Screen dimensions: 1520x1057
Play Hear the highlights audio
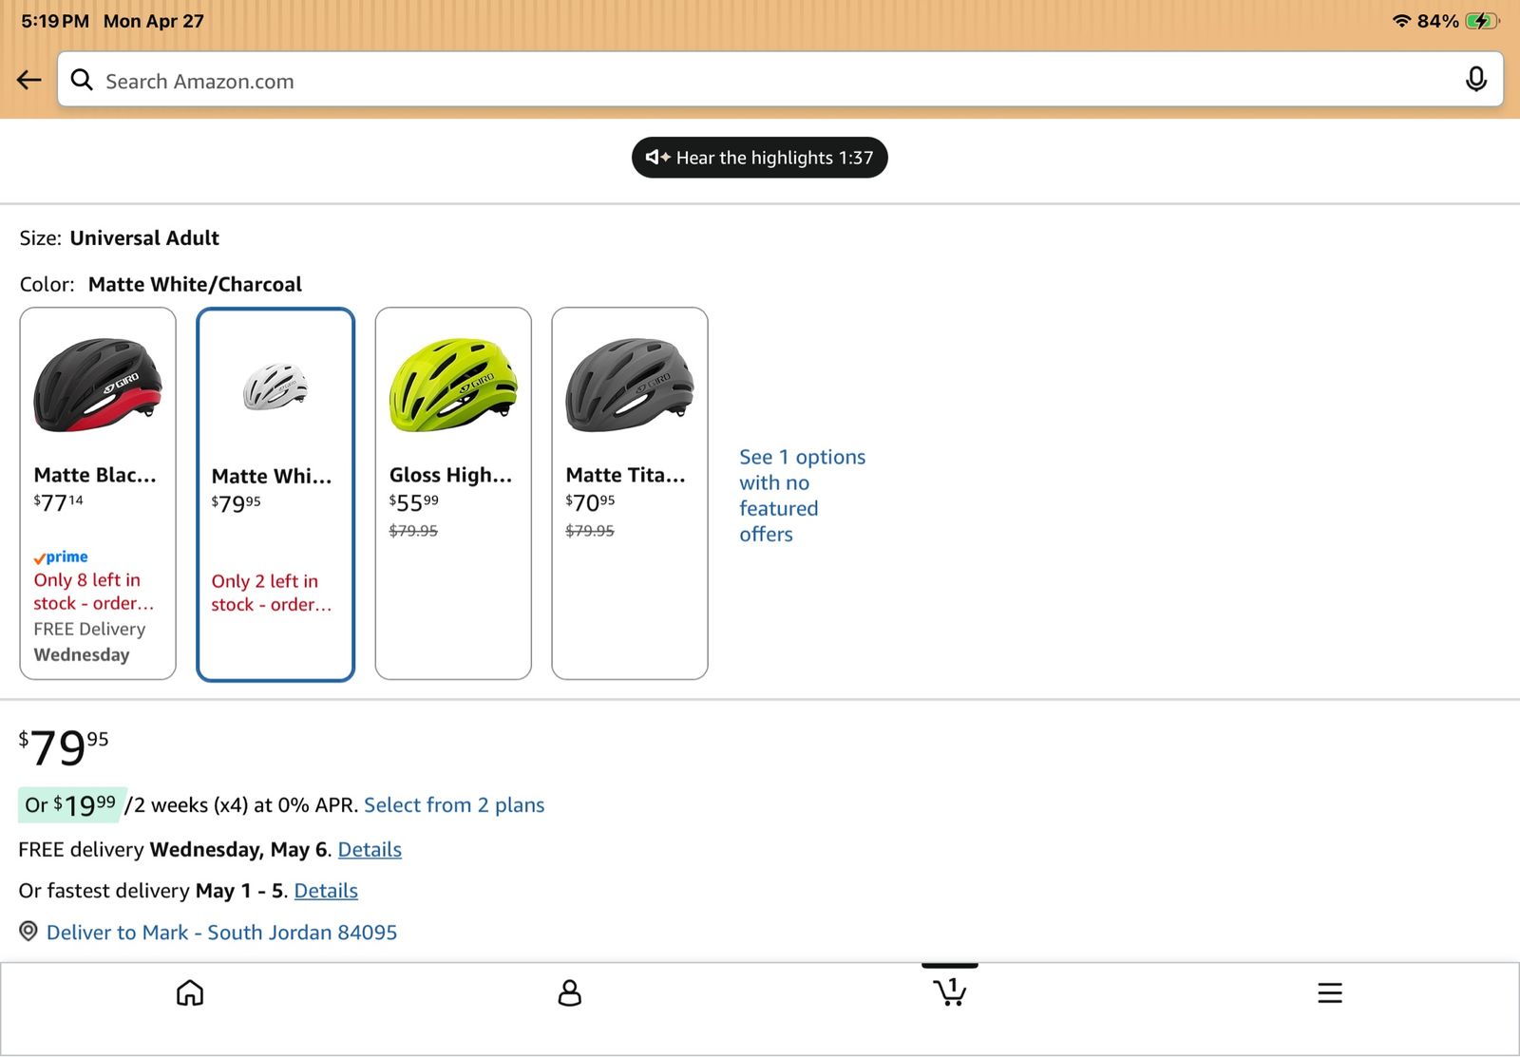[x=759, y=158]
